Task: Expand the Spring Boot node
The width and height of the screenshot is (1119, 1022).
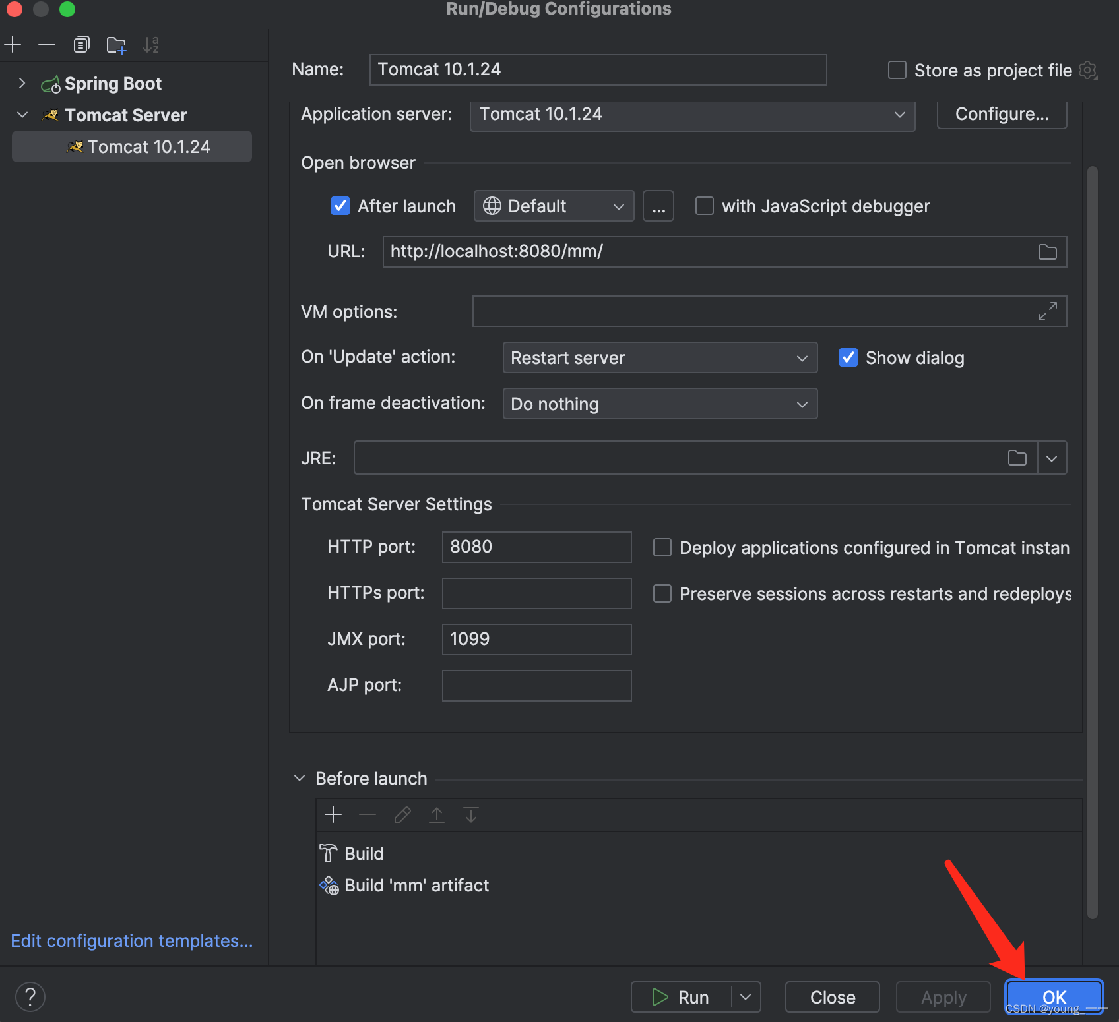Action: pos(22,83)
